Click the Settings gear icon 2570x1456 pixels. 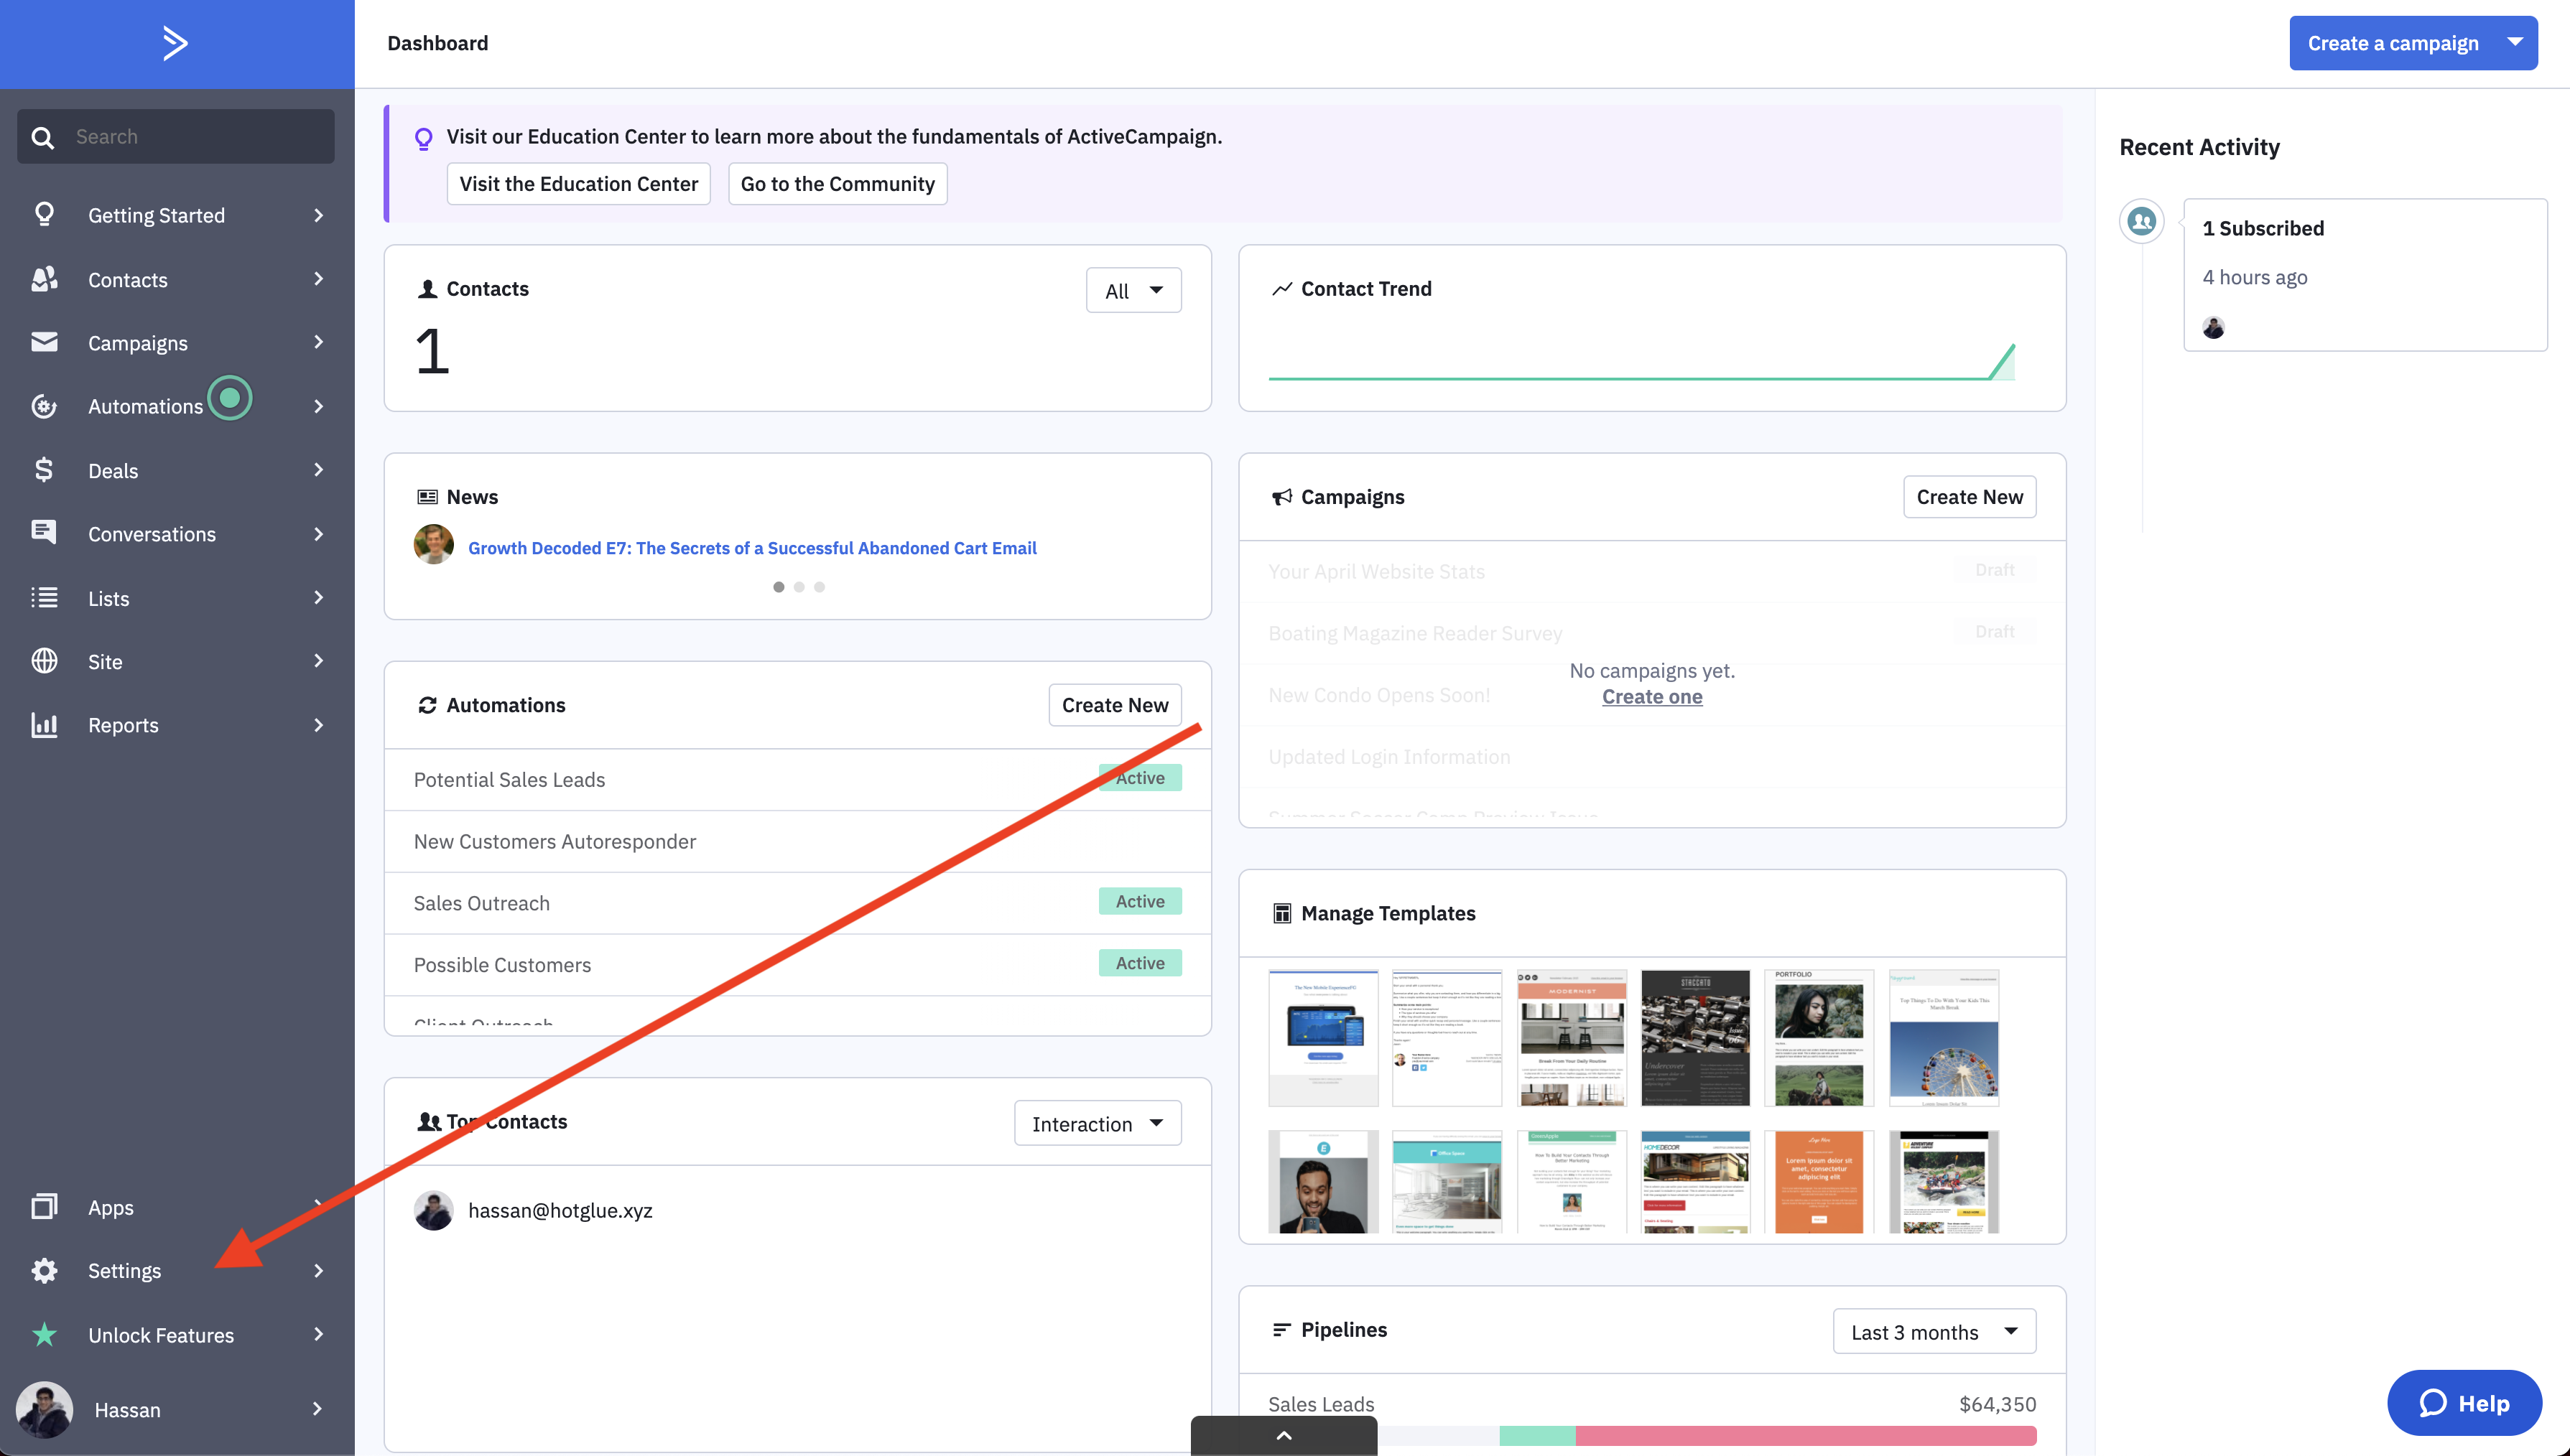(x=44, y=1270)
